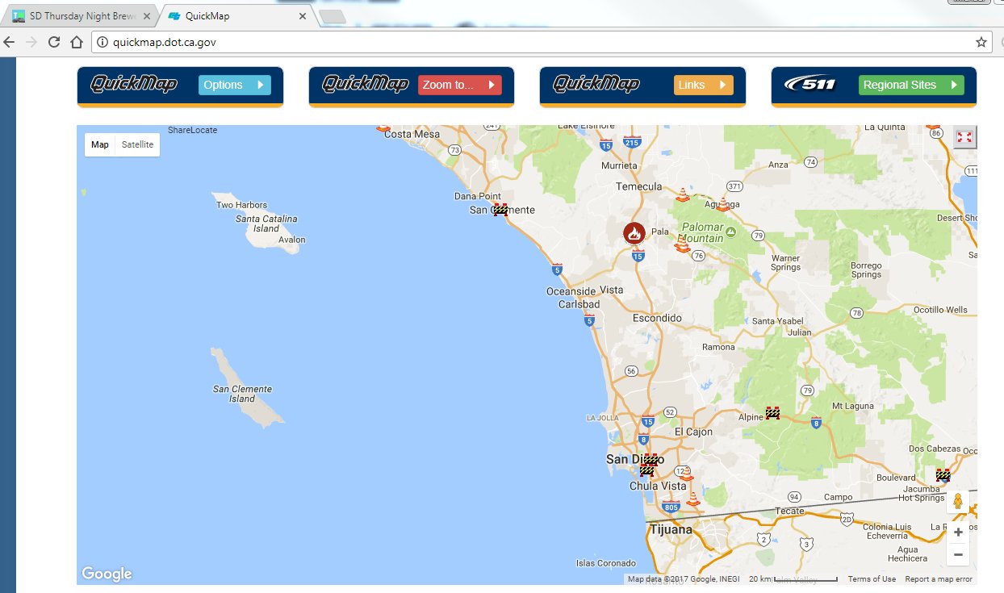Expand the QuickMap Links menu
Screen dimensions: 1004x593
704,85
